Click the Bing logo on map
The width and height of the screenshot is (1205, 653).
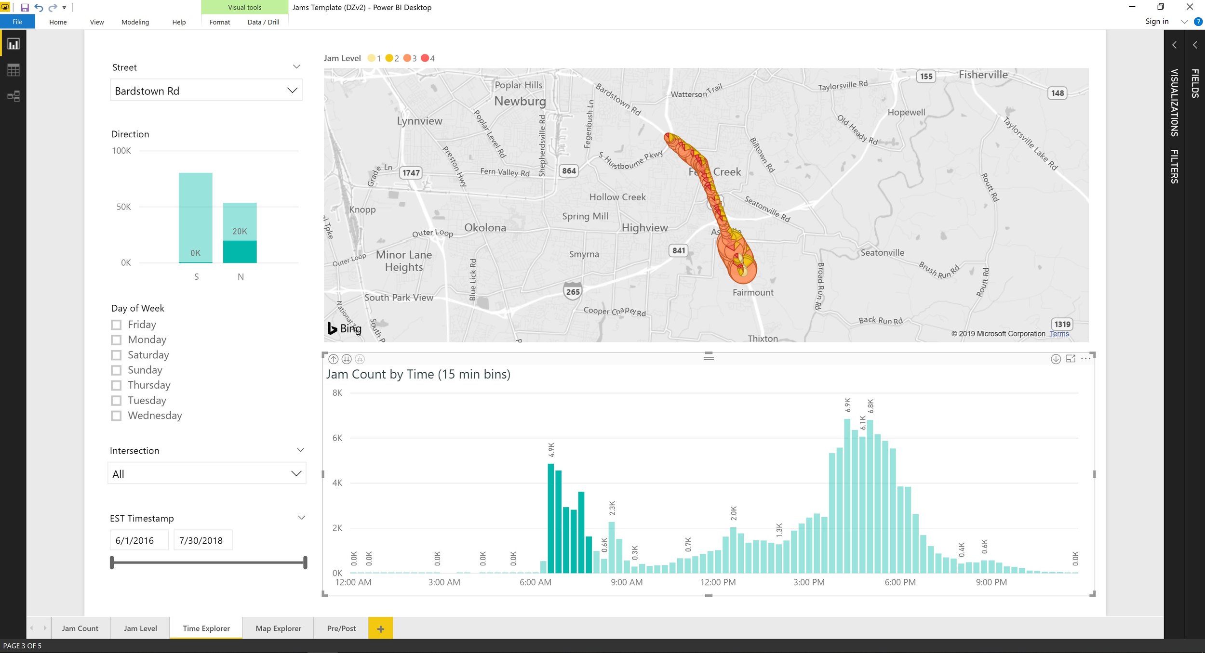(345, 328)
